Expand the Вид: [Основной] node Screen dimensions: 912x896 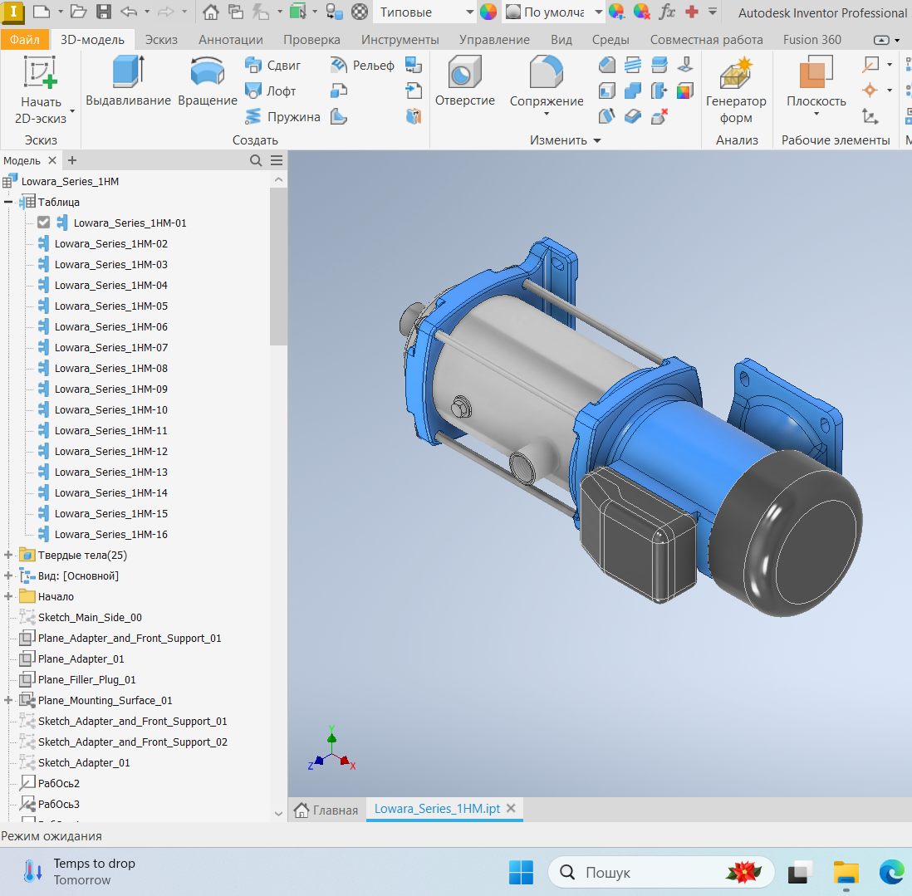coord(8,575)
